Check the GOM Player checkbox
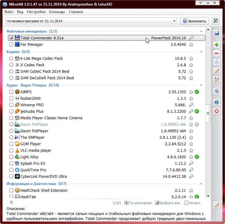 point(11,144)
